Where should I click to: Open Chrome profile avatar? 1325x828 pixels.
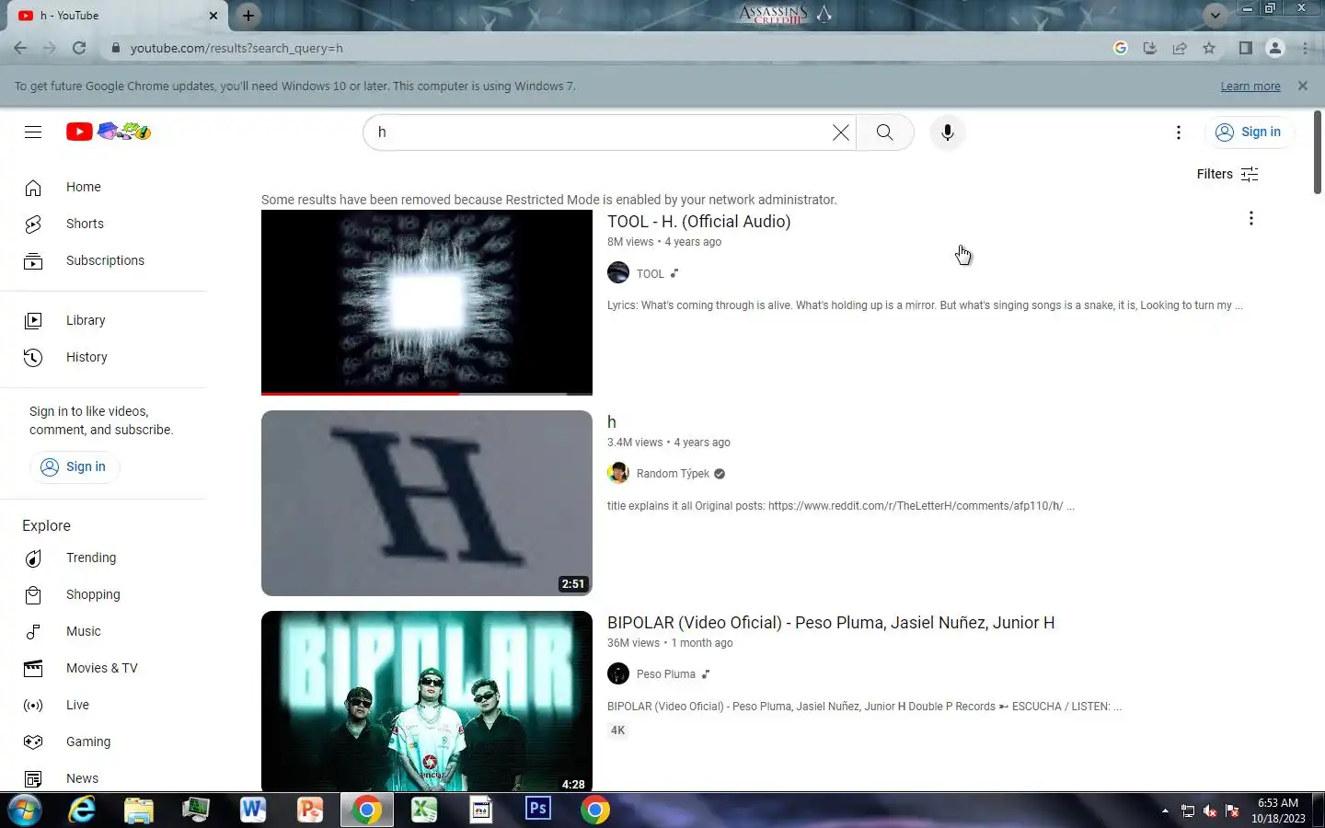1274,48
